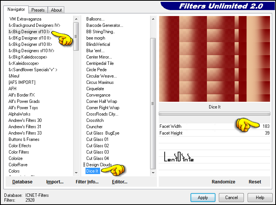Click the Dice It preview image
The height and width of the screenshot is (205, 276).
(x=214, y=59)
